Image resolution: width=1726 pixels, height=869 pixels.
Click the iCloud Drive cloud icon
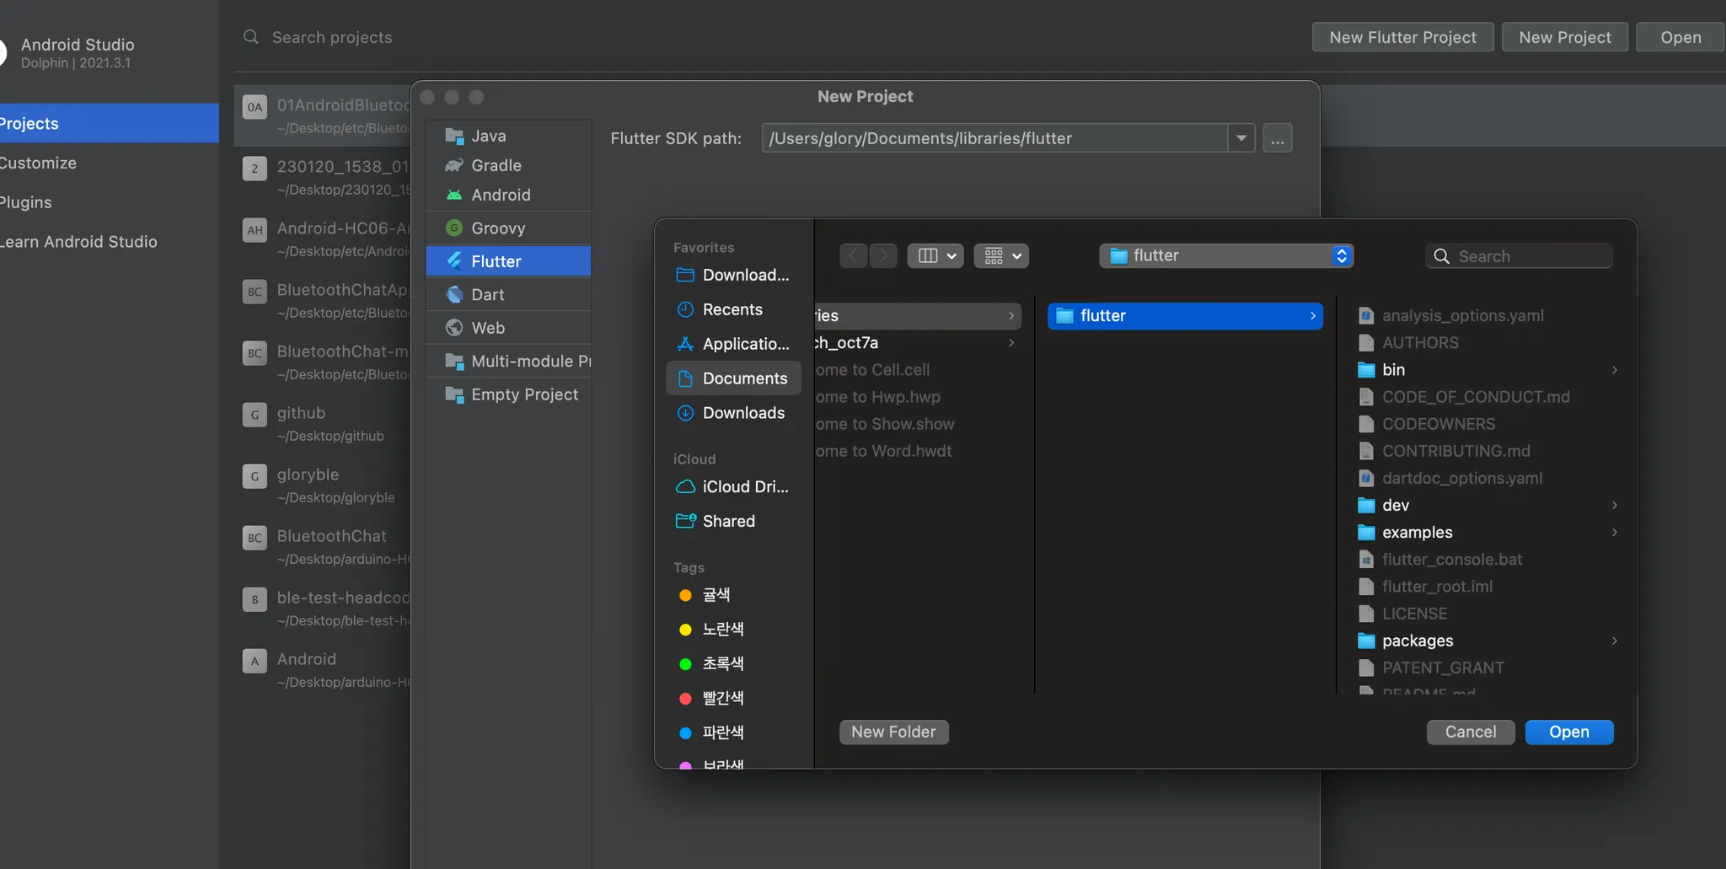685,487
